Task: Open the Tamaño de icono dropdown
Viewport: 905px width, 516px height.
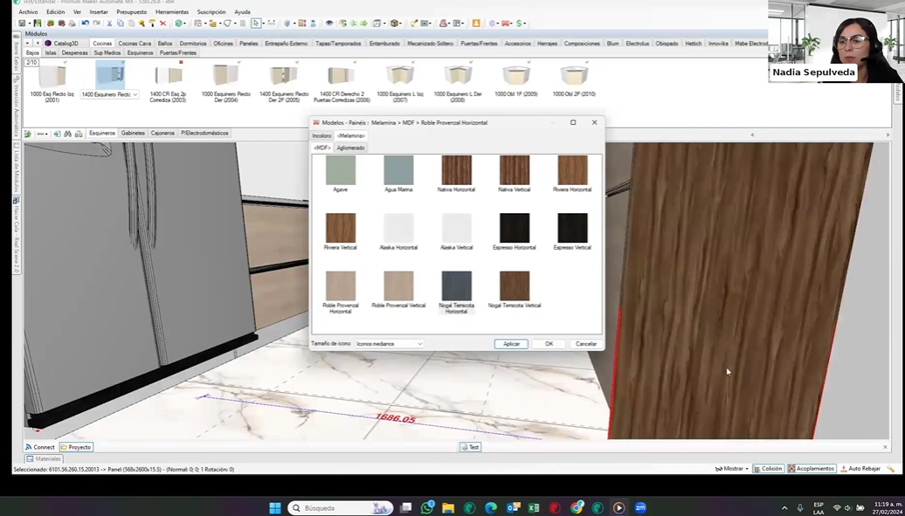Action: [389, 344]
